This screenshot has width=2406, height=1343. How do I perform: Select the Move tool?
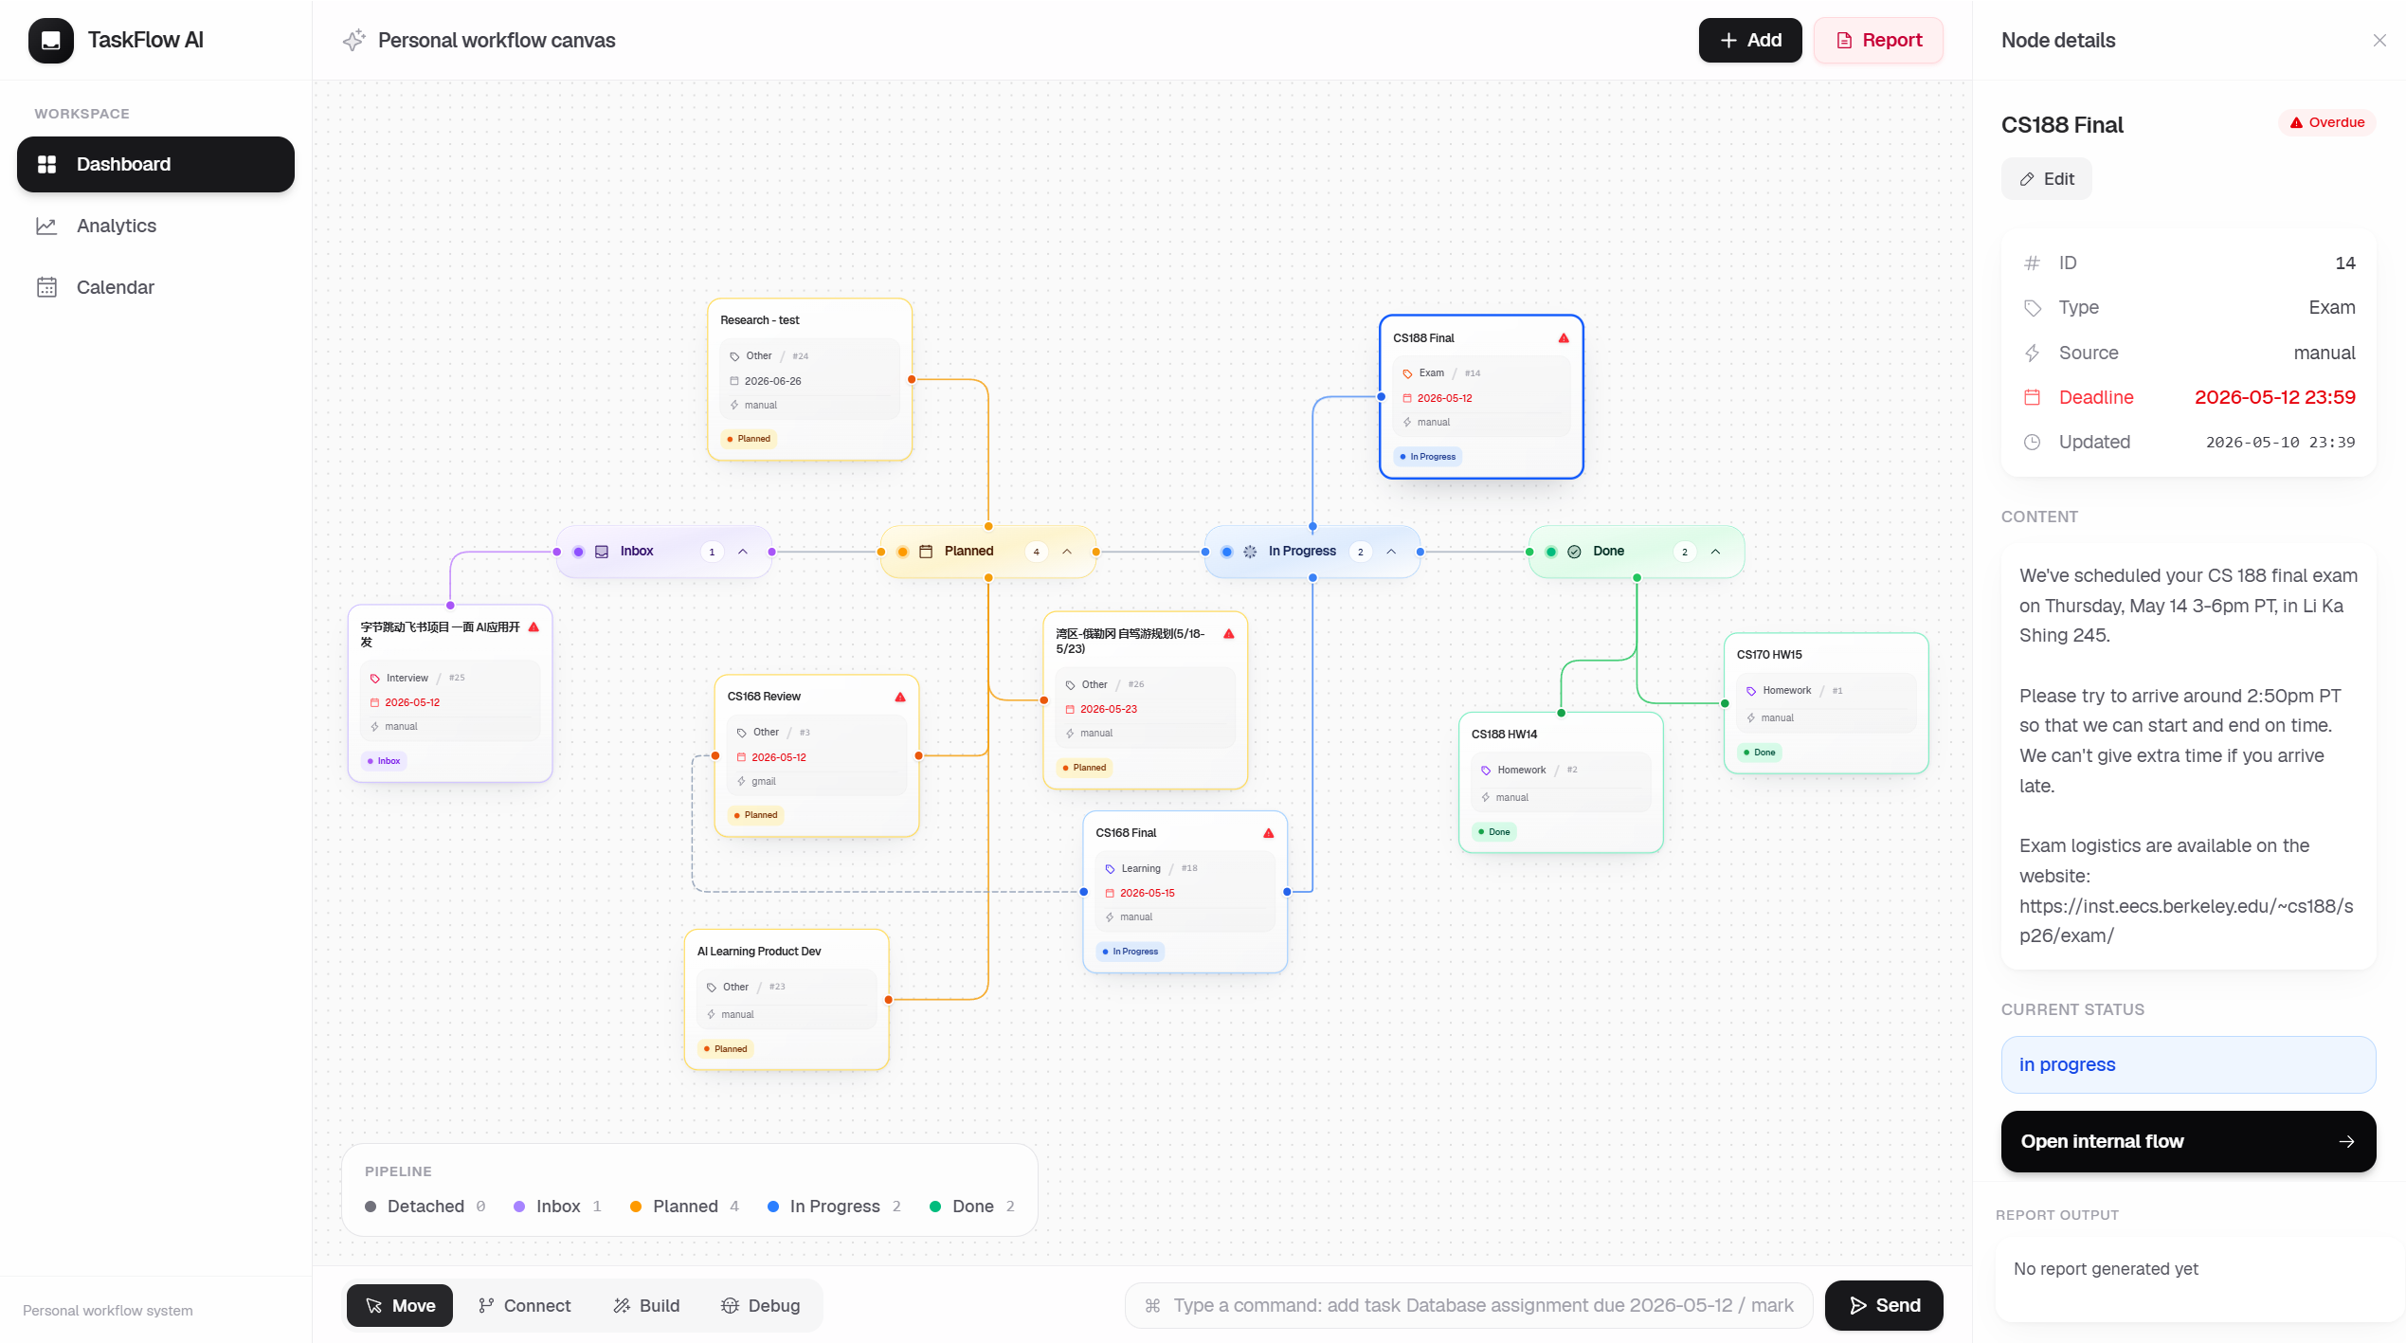coord(400,1305)
